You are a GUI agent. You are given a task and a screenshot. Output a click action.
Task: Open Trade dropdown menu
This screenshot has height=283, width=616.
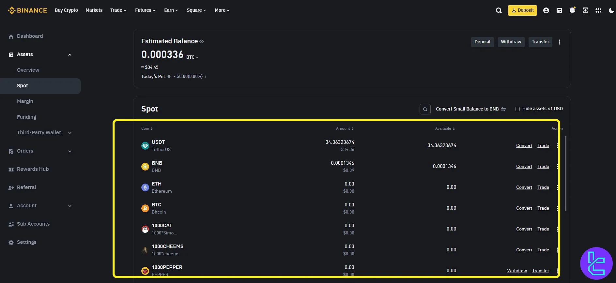tap(118, 10)
